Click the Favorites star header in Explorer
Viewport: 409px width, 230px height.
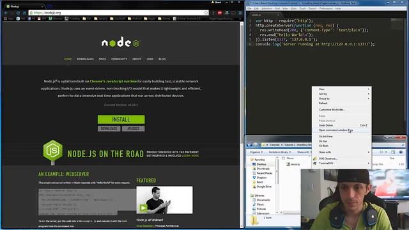tap(258, 160)
